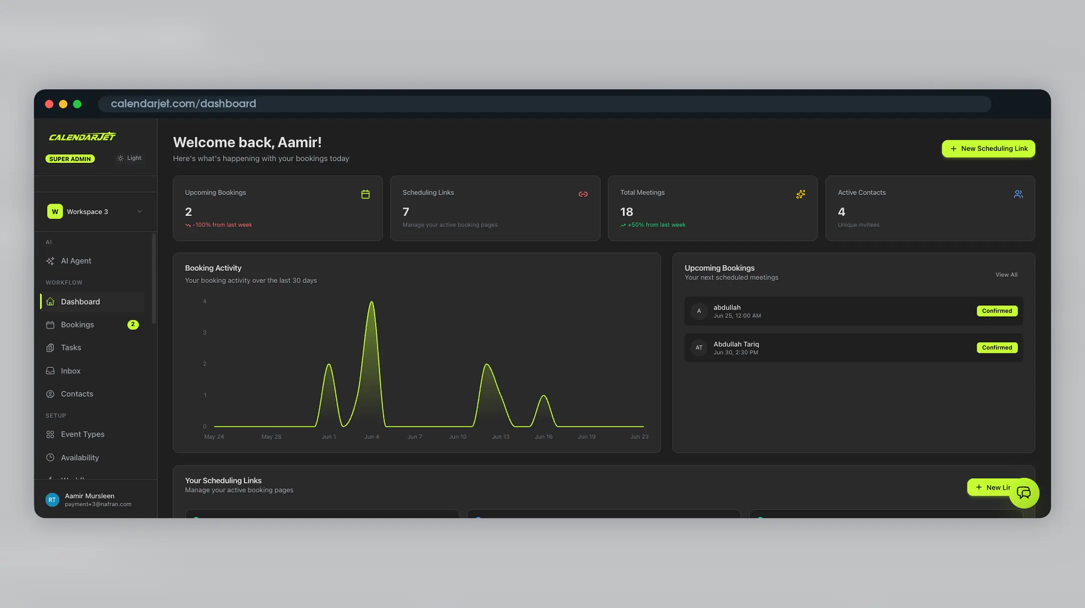This screenshot has width=1085, height=608.
Task: Click '-100% from last week' text
Action: pyautogui.click(x=222, y=225)
